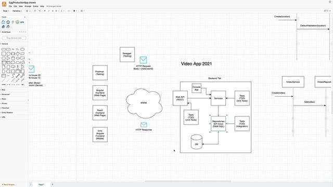The width and height of the screenshot is (333, 187).
Task: Expand the Advanced shapes section
Action: pyautogui.click(x=5, y=95)
